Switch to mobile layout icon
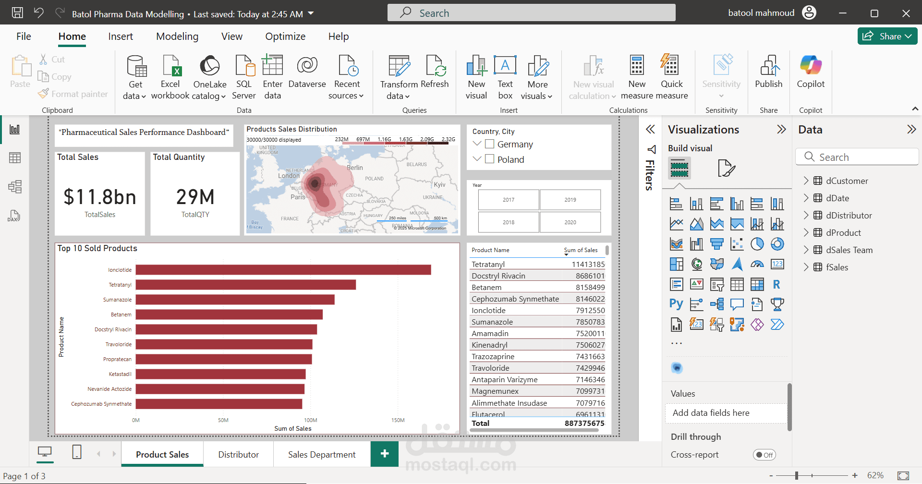This screenshot has width=922, height=484. pyautogui.click(x=77, y=452)
